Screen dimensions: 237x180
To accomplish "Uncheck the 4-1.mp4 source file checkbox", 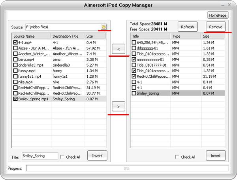I will click(15, 42).
